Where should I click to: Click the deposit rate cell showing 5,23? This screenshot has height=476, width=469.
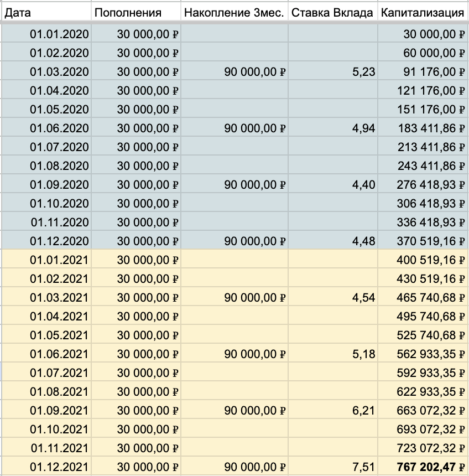pyautogui.click(x=363, y=71)
